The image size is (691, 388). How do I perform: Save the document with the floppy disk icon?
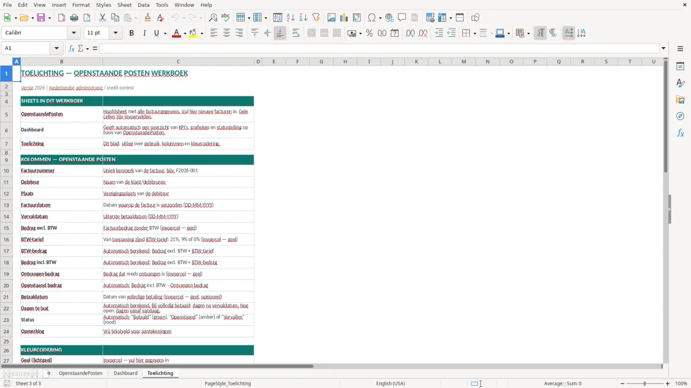coord(41,18)
